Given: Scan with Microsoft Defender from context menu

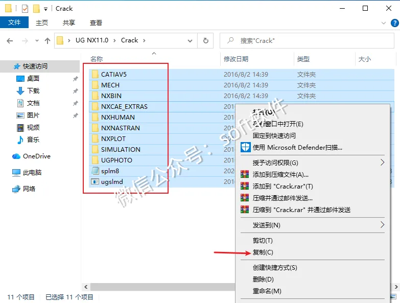Looking at the screenshot, I should 313,148.
